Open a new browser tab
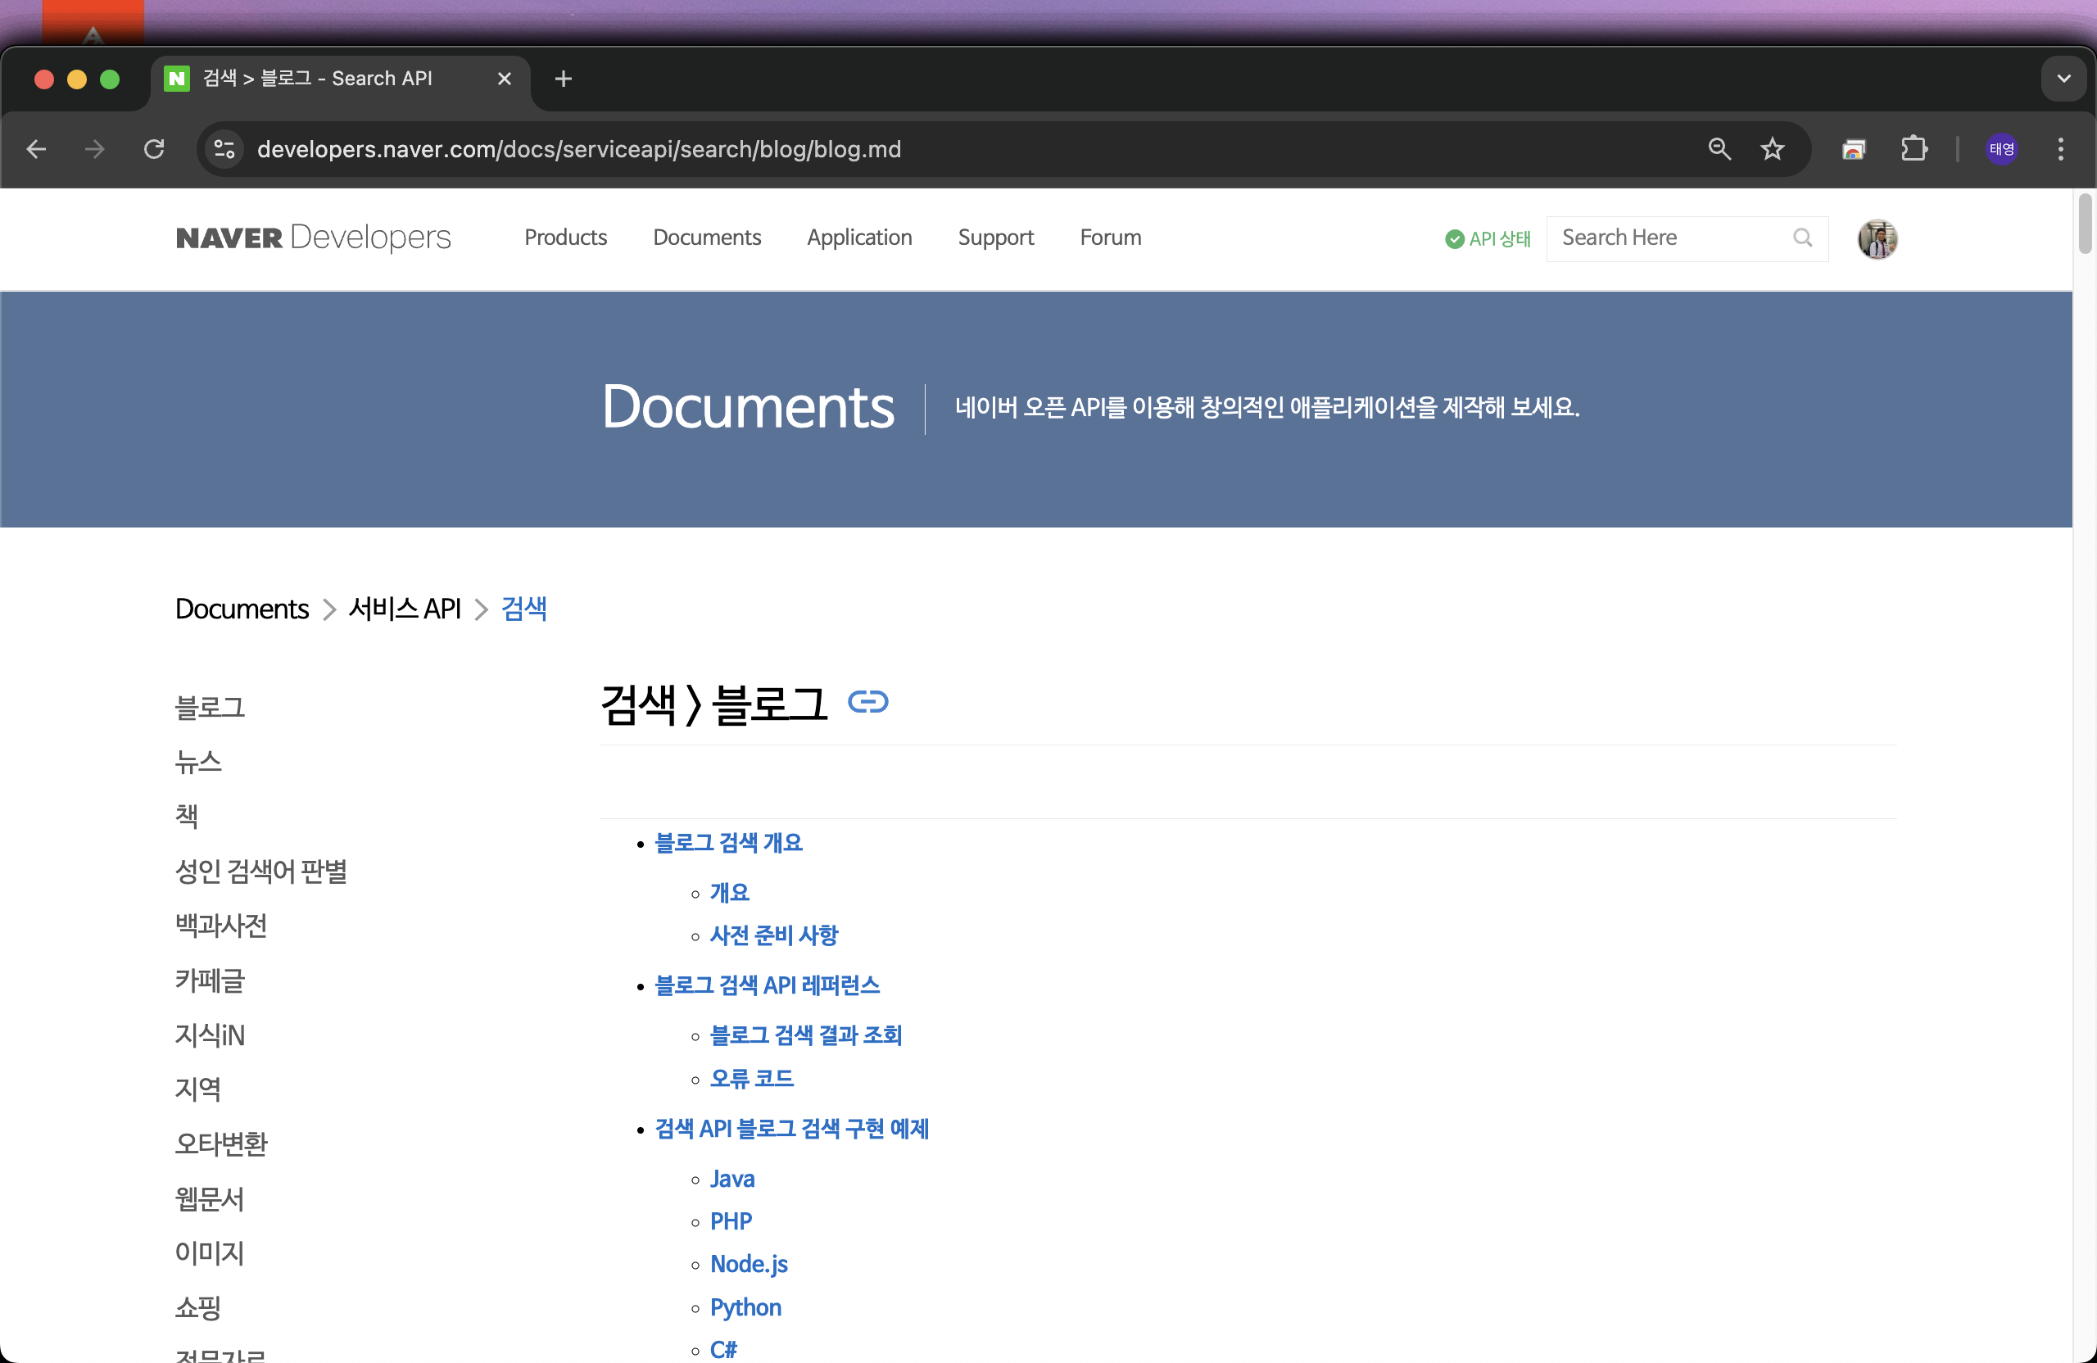This screenshot has height=1363, width=2097. [564, 79]
